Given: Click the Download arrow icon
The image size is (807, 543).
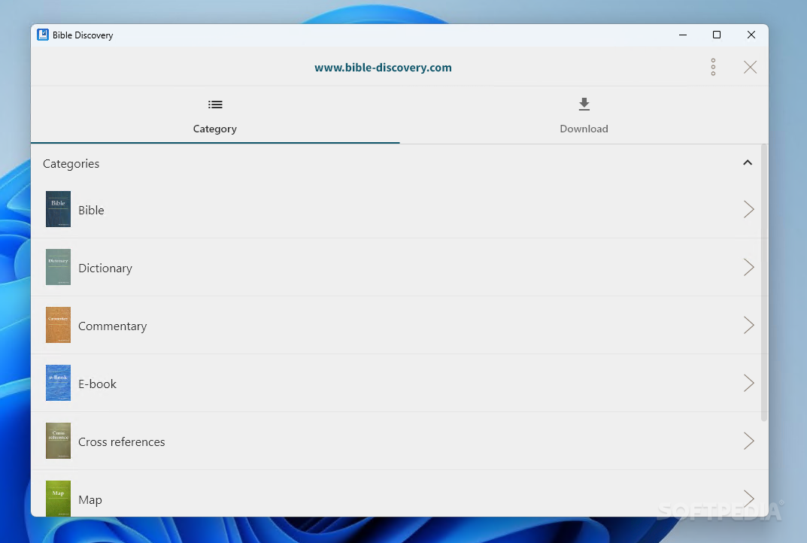Looking at the screenshot, I should [x=584, y=104].
